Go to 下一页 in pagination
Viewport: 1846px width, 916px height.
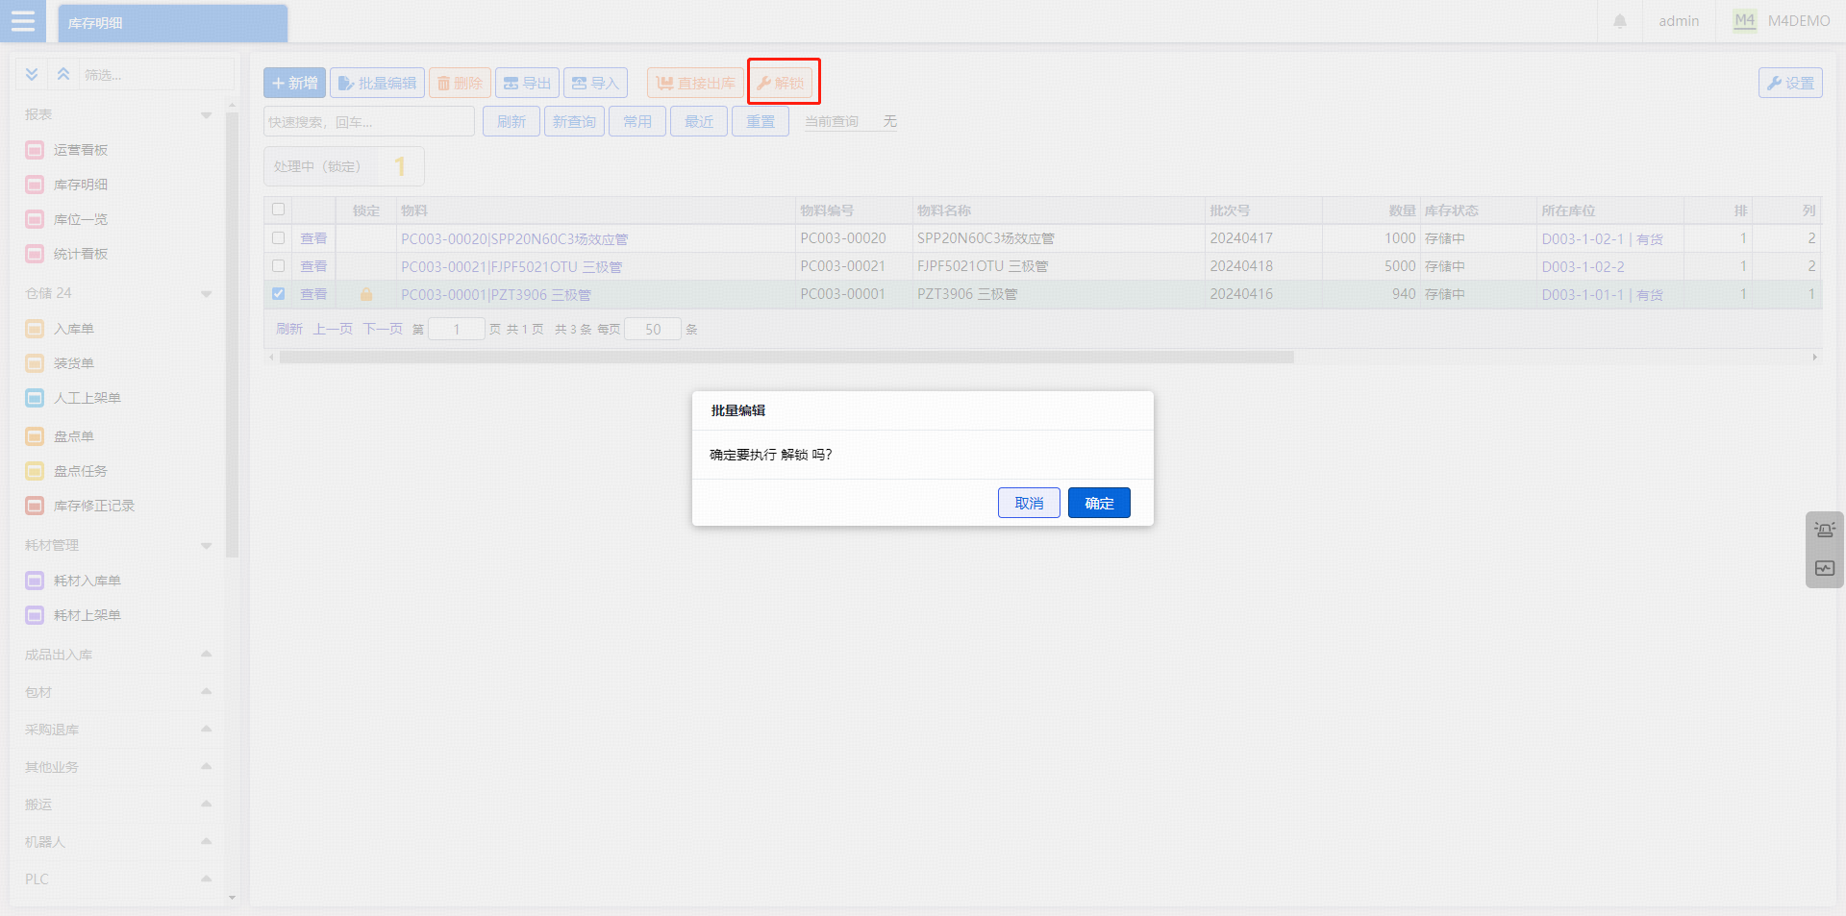click(383, 329)
